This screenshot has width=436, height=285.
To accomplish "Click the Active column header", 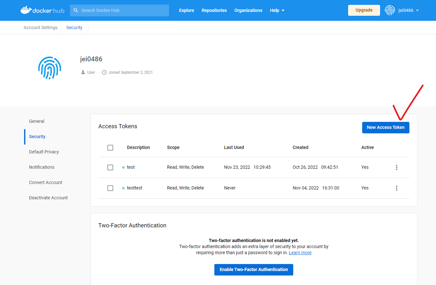I will 368,148.
